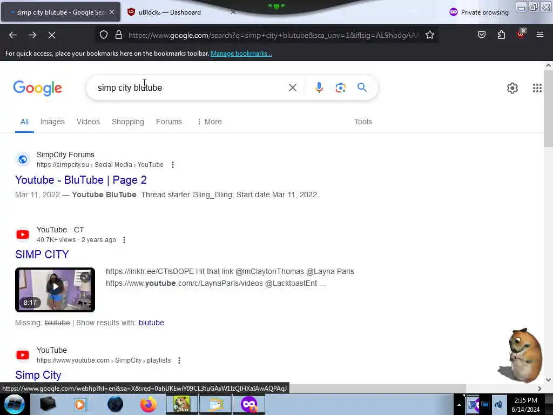Open the black box taskbar application
The height and width of the screenshot is (415, 553).
pyautogui.click(x=48, y=404)
